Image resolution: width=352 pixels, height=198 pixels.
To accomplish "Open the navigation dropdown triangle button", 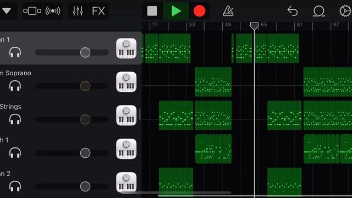I will click(7, 10).
